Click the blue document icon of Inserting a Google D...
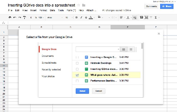The height and width of the screenshot is (112, 177). pyautogui.click(x=86, y=57)
